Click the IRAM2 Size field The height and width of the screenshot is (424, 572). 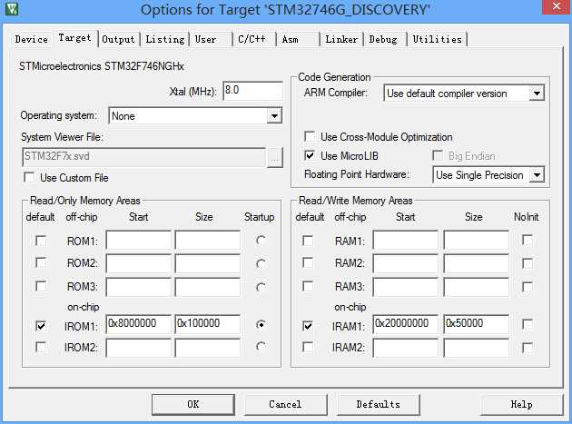[x=476, y=348]
